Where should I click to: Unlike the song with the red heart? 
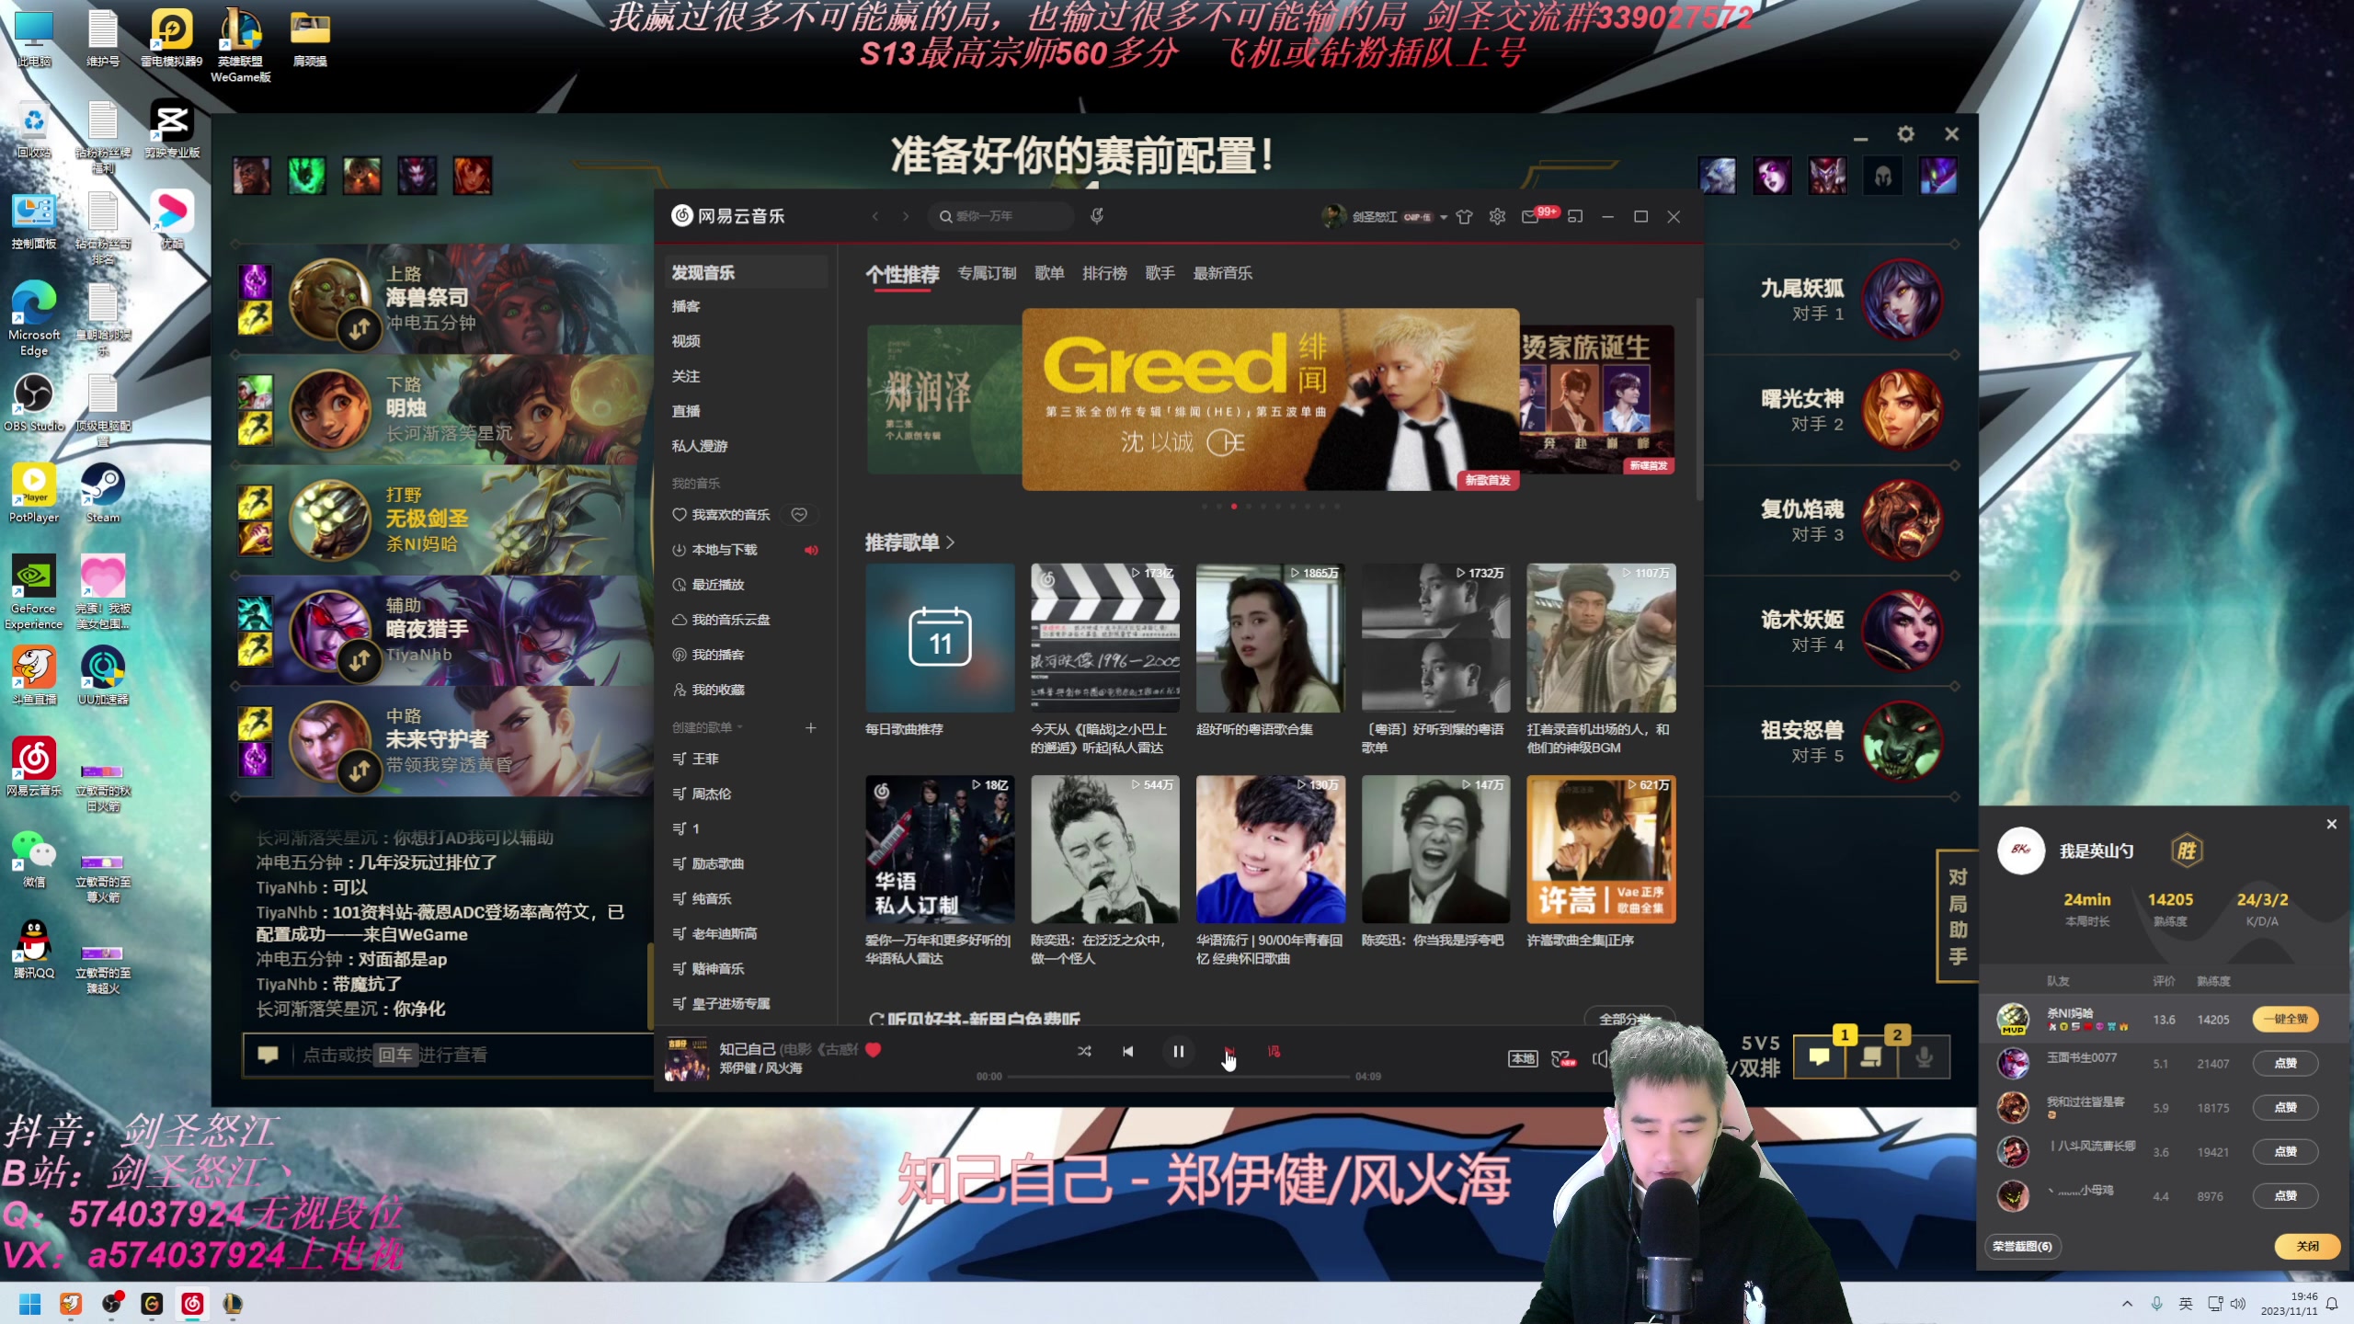pyautogui.click(x=874, y=1049)
